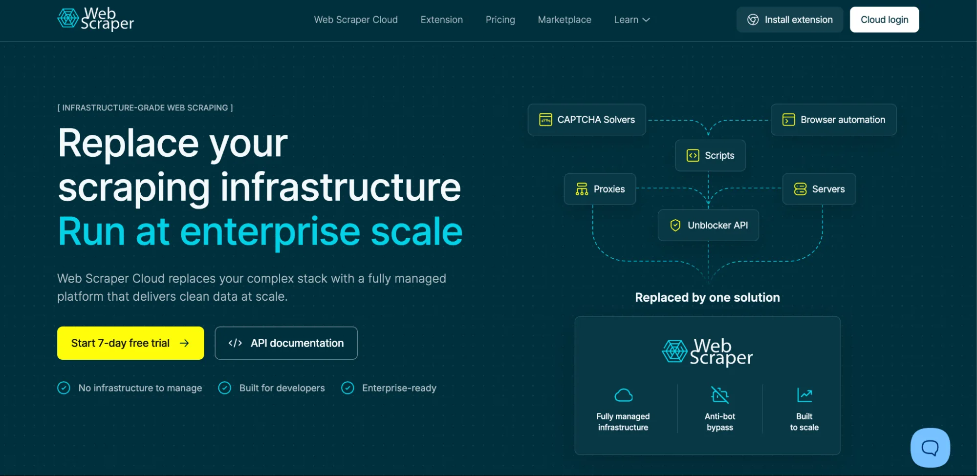
Task: Click the checkmark beside Enterprise-ready
Action: pyautogui.click(x=347, y=388)
